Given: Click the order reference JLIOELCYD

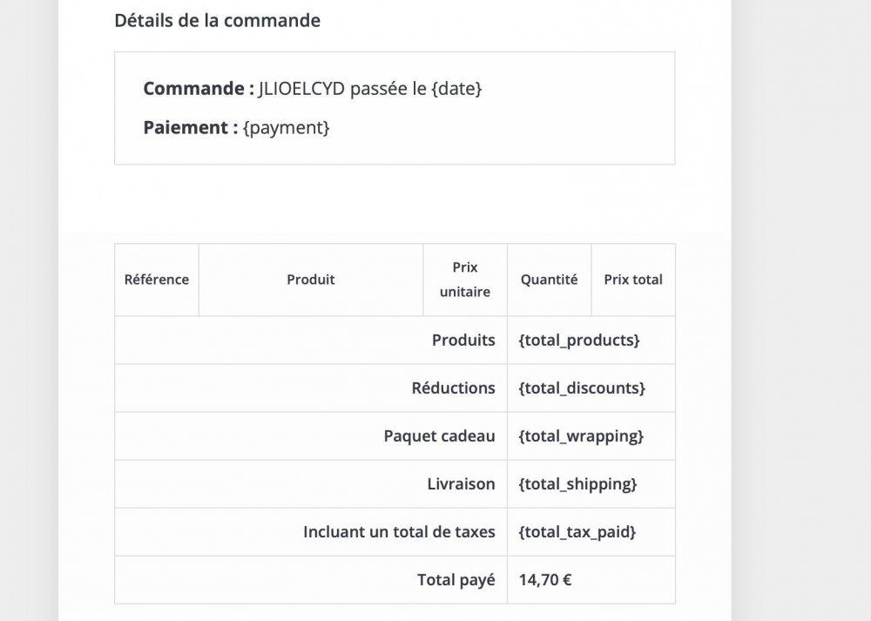Looking at the screenshot, I should [x=301, y=89].
